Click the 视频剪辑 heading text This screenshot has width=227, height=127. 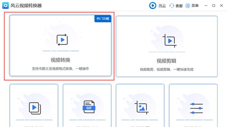[x=166, y=61]
